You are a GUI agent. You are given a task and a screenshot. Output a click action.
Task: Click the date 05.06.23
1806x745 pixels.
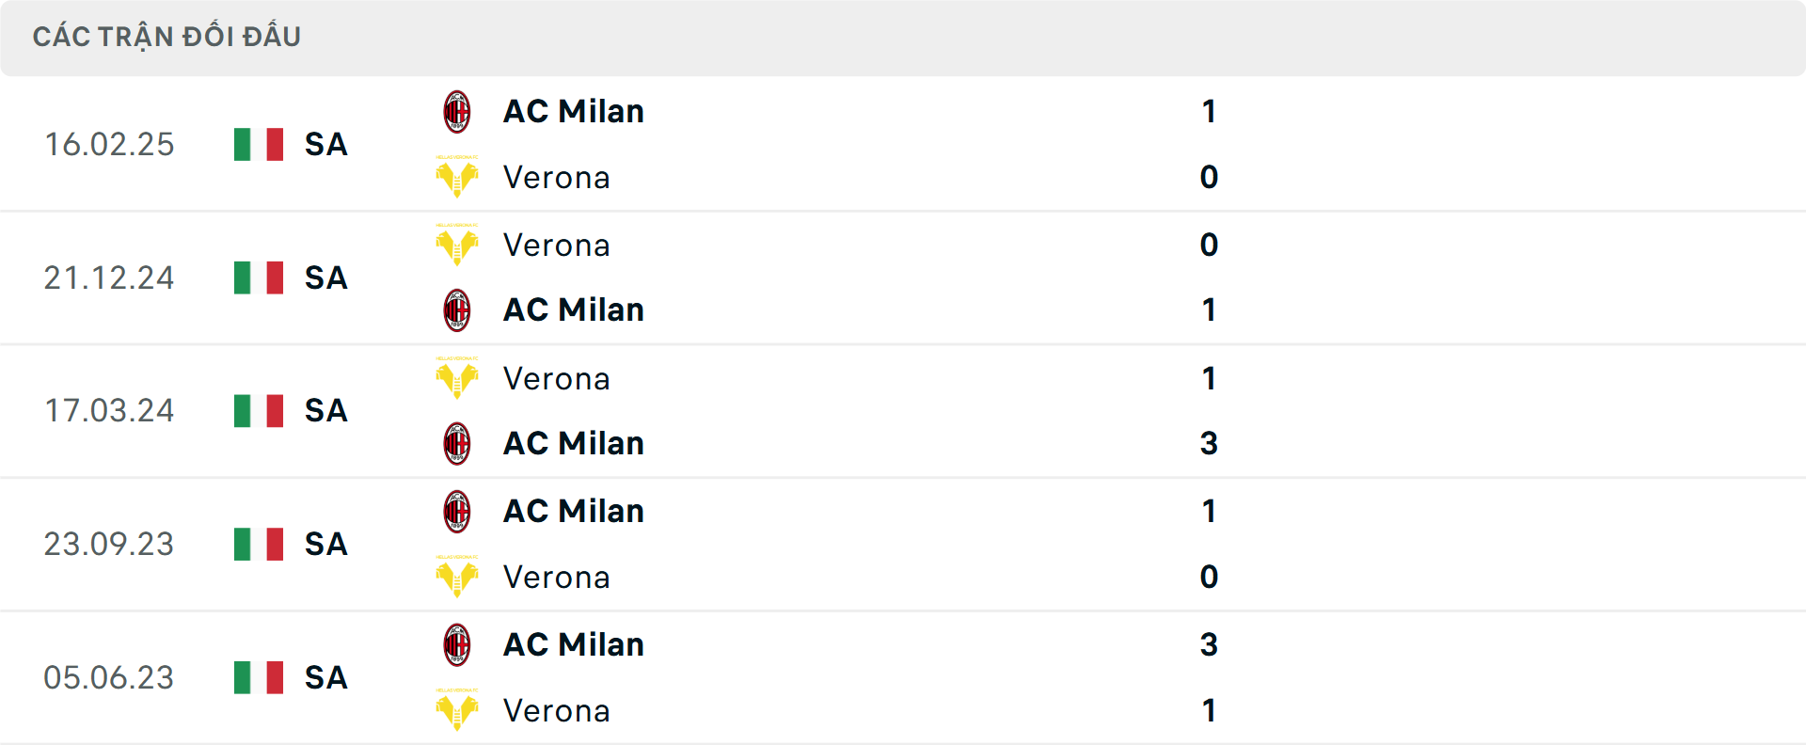click(x=109, y=677)
